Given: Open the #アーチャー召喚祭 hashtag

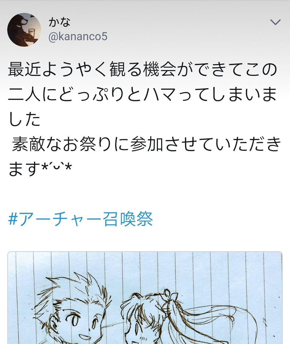Looking at the screenshot, I should pos(81,219).
